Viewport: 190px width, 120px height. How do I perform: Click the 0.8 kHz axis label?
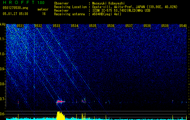click(3, 84)
